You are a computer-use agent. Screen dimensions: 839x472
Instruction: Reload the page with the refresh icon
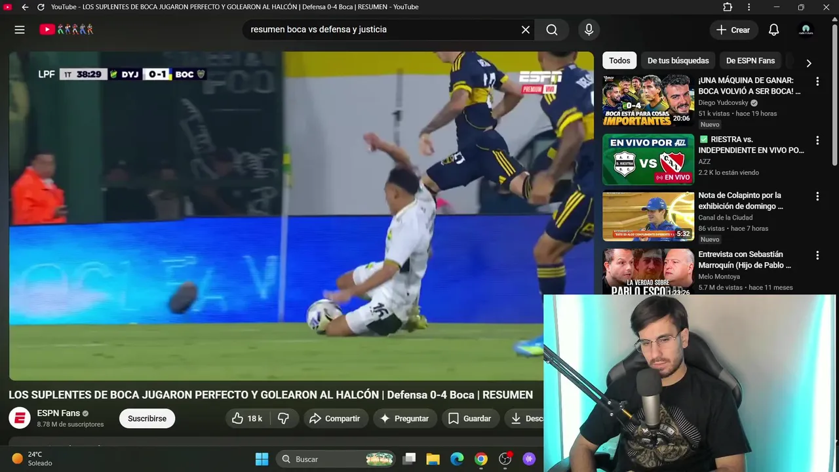click(x=41, y=7)
